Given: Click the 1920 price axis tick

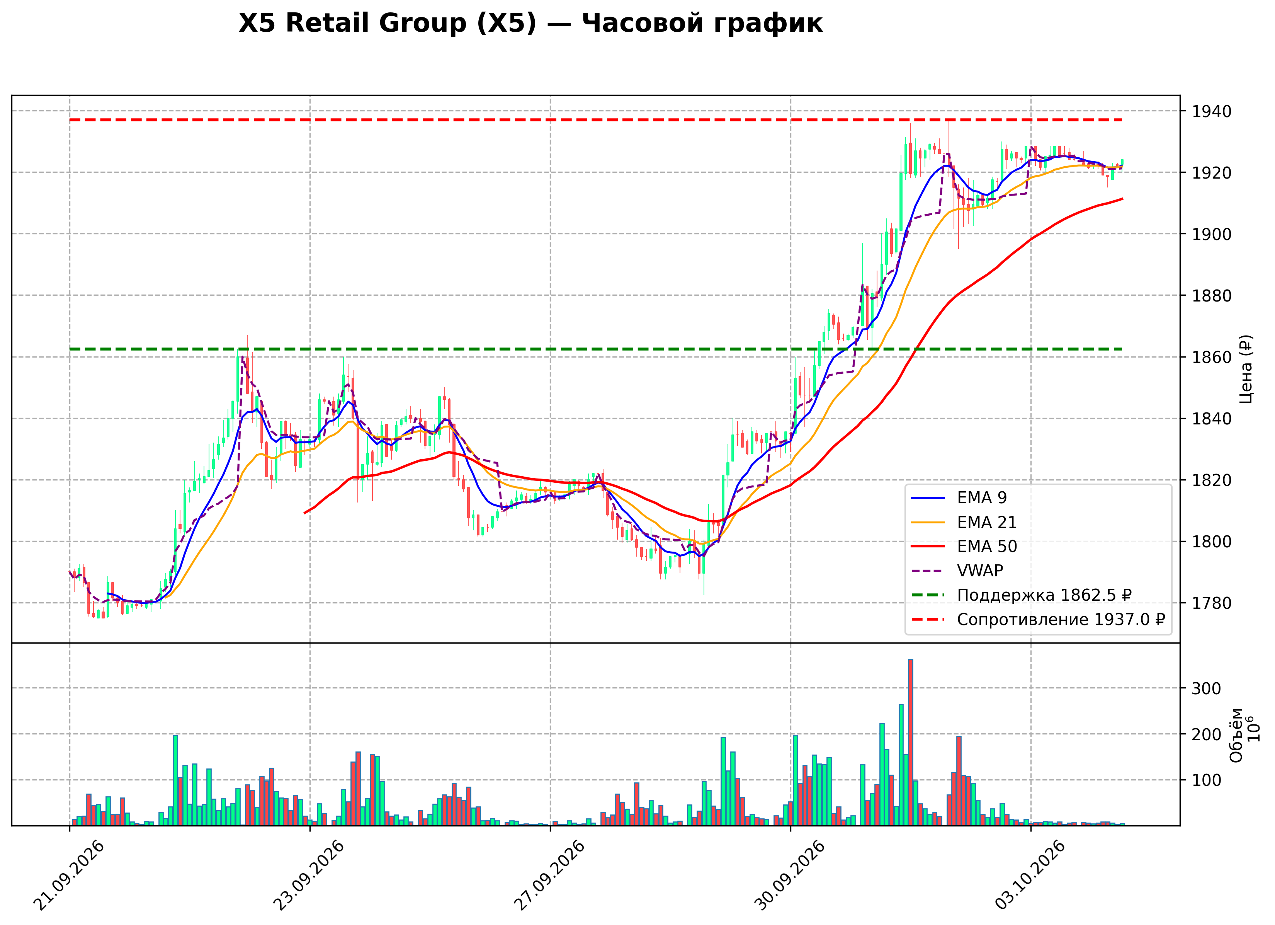Looking at the screenshot, I should (x=1212, y=173).
